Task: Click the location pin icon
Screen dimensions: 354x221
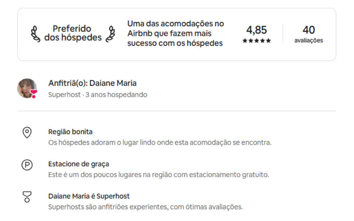Action: 27,133
